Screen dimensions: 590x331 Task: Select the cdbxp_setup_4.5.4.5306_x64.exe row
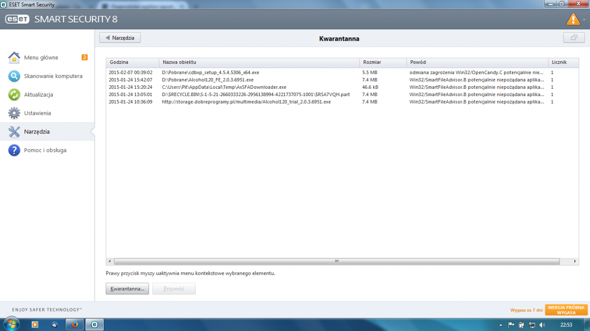[x=342, y=72]
